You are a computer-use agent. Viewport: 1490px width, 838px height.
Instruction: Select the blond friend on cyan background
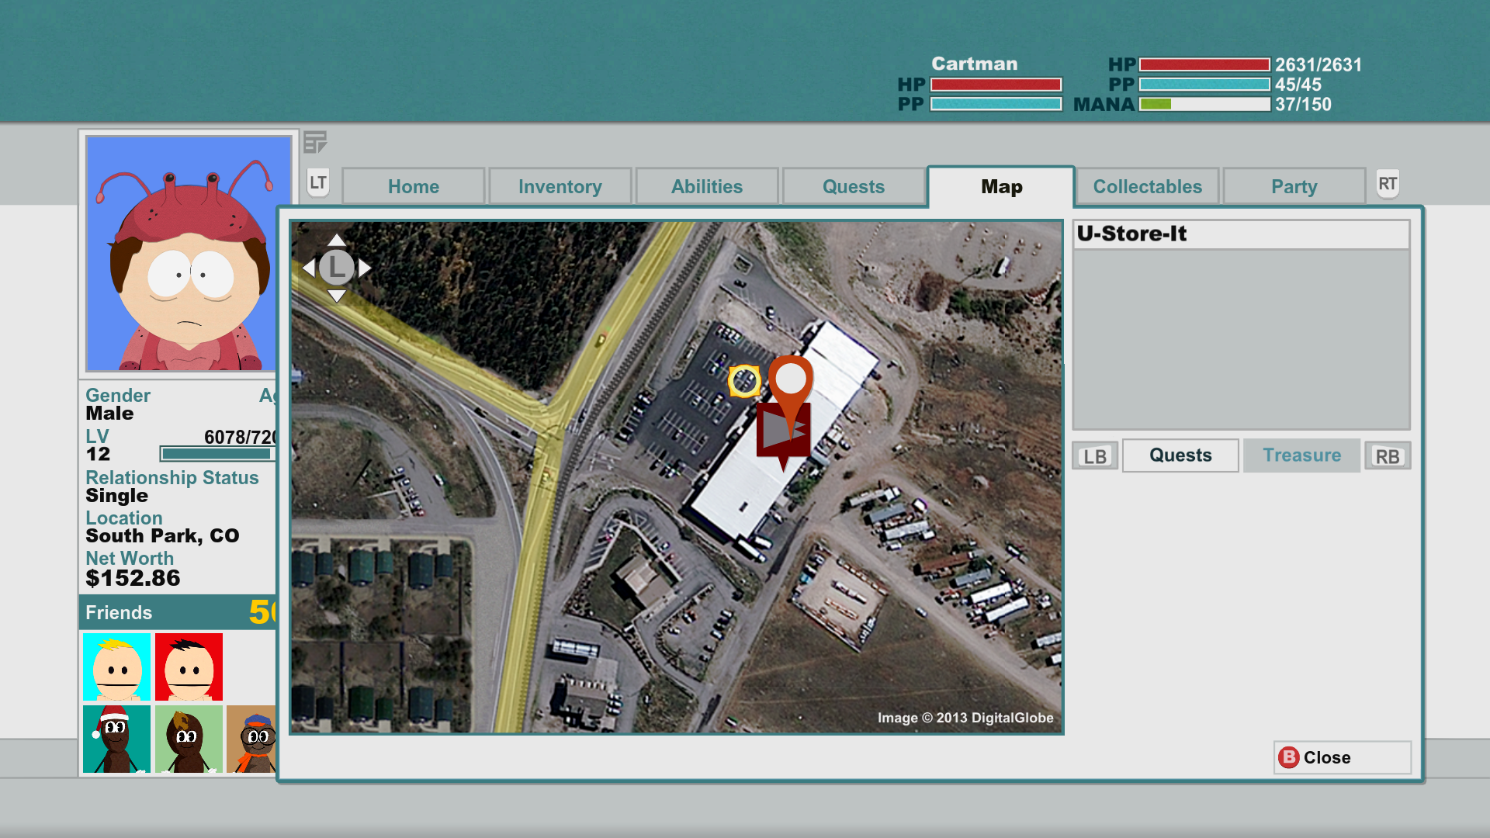tap(117, 667)
